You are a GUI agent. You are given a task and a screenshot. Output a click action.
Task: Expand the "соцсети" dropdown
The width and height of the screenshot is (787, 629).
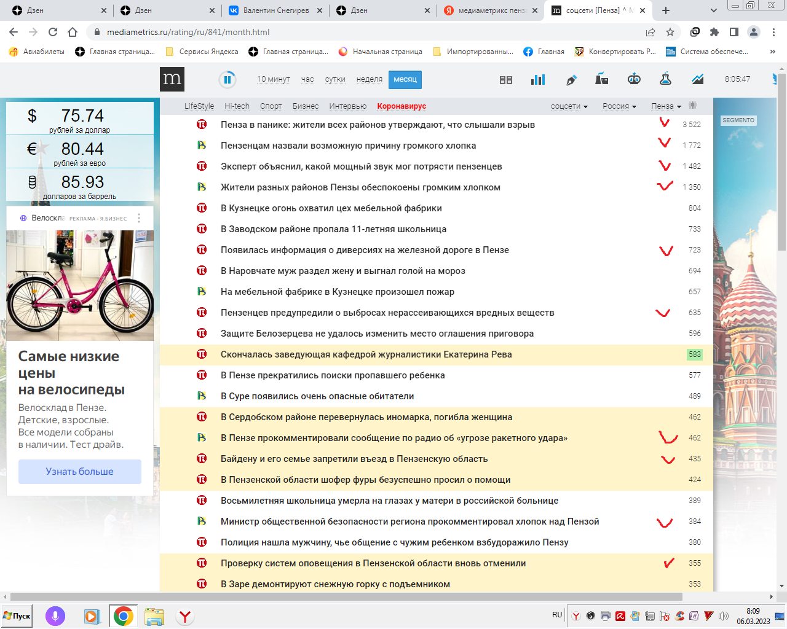coord(569,106)
